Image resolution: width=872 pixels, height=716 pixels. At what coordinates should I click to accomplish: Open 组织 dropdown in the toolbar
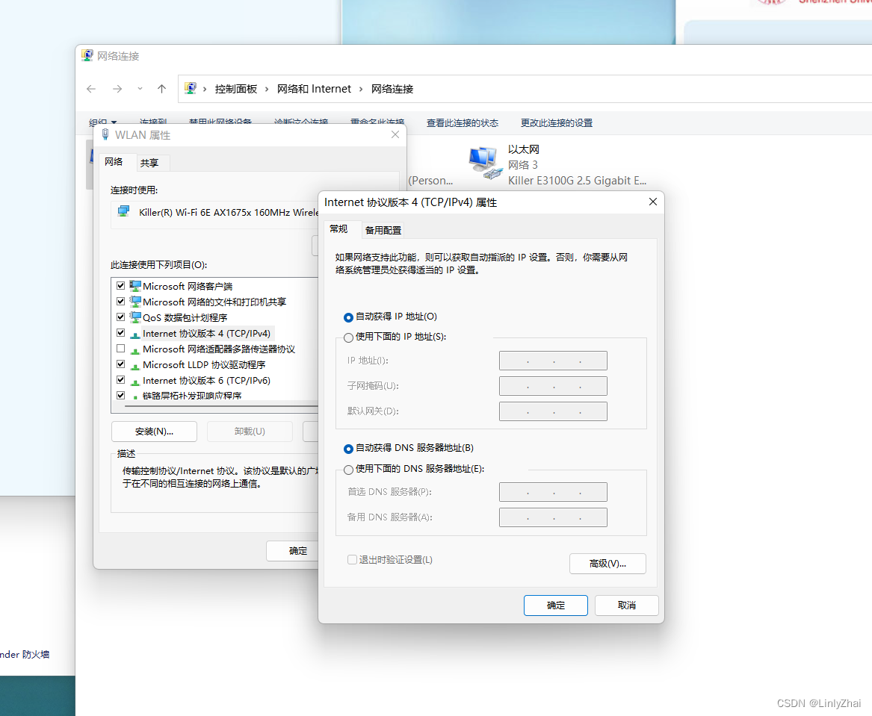pyautogui.click(x=103, y=122)
